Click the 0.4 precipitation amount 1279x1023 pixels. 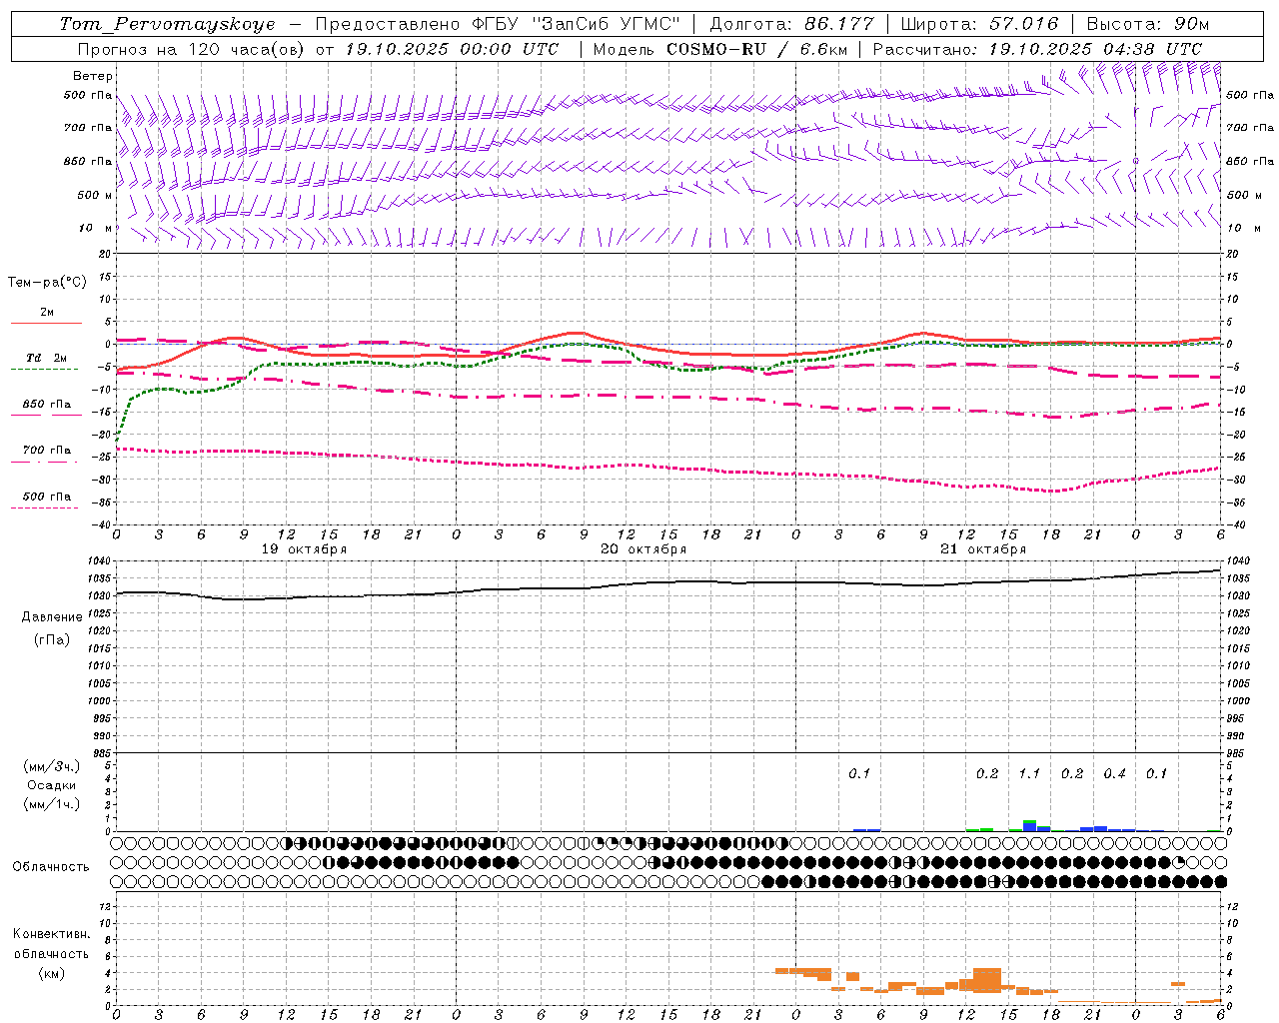point(1115,774)
